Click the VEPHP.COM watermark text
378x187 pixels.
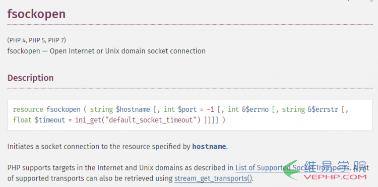335,177
